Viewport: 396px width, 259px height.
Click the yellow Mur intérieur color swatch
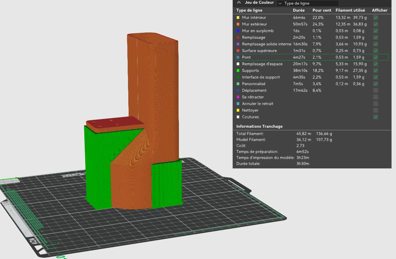coord(238,18)
